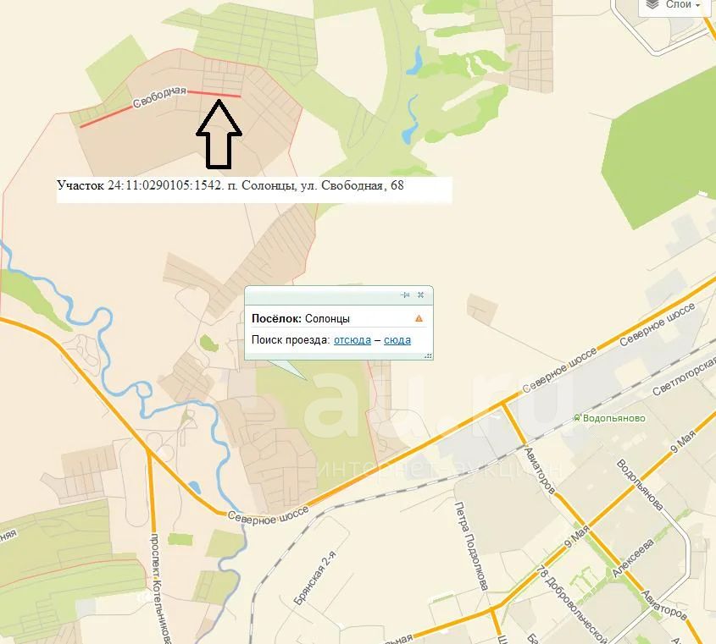This screenshot has width=716, height=644.
Task: Select the Свободная street label
Action: point(160,96)
